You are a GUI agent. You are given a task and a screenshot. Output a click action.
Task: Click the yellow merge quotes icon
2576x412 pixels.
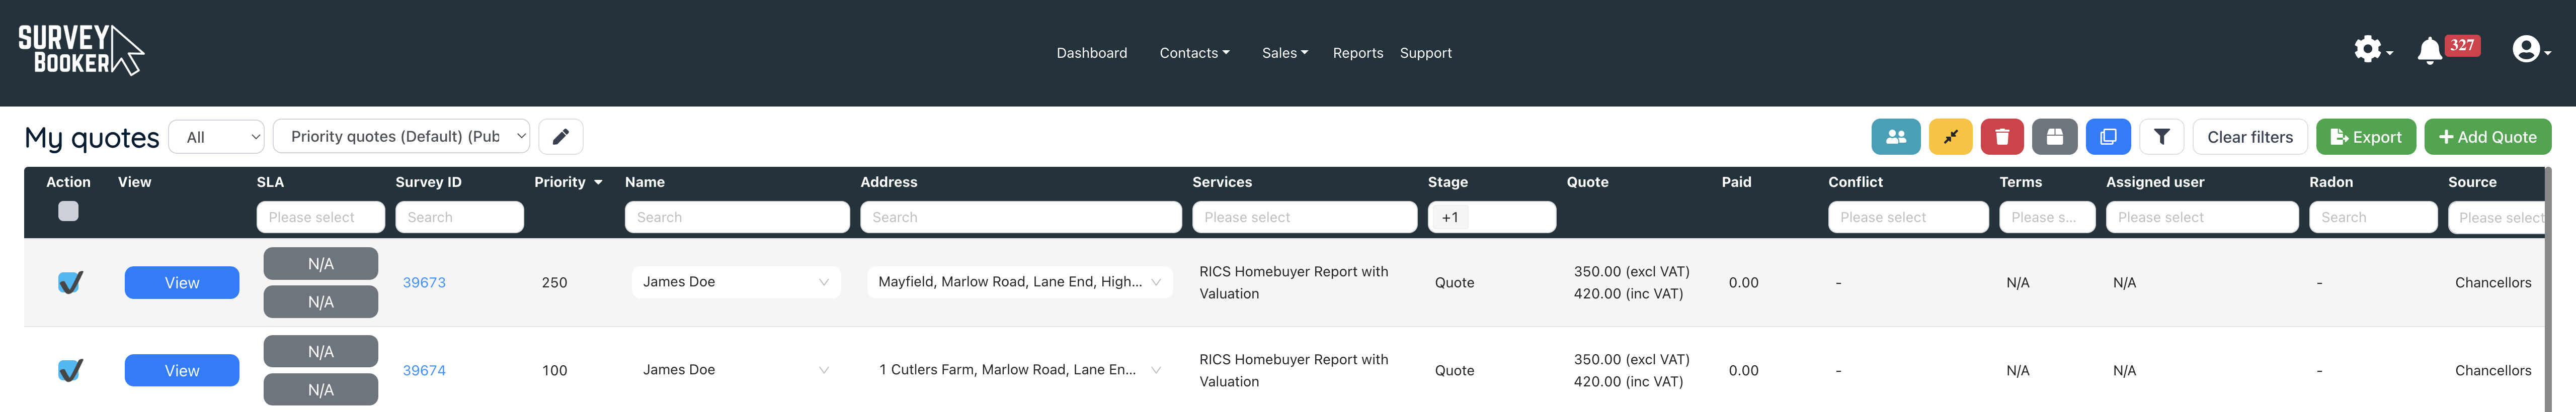tap(1949, 137)
